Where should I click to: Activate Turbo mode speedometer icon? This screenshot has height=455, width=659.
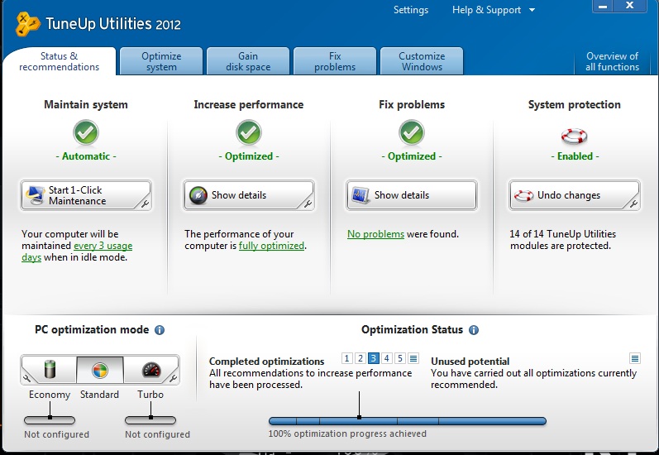click(x=151, y=370)
